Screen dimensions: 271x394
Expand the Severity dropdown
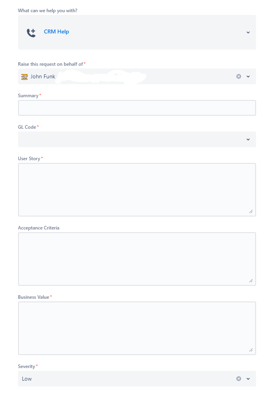(248, 379)
